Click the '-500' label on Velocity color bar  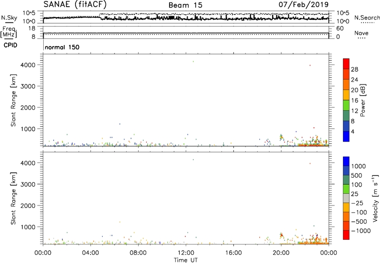point(359,221)
